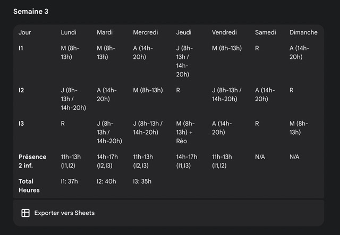
Task: Select the Samedi column header
Action: pos(266,32)
